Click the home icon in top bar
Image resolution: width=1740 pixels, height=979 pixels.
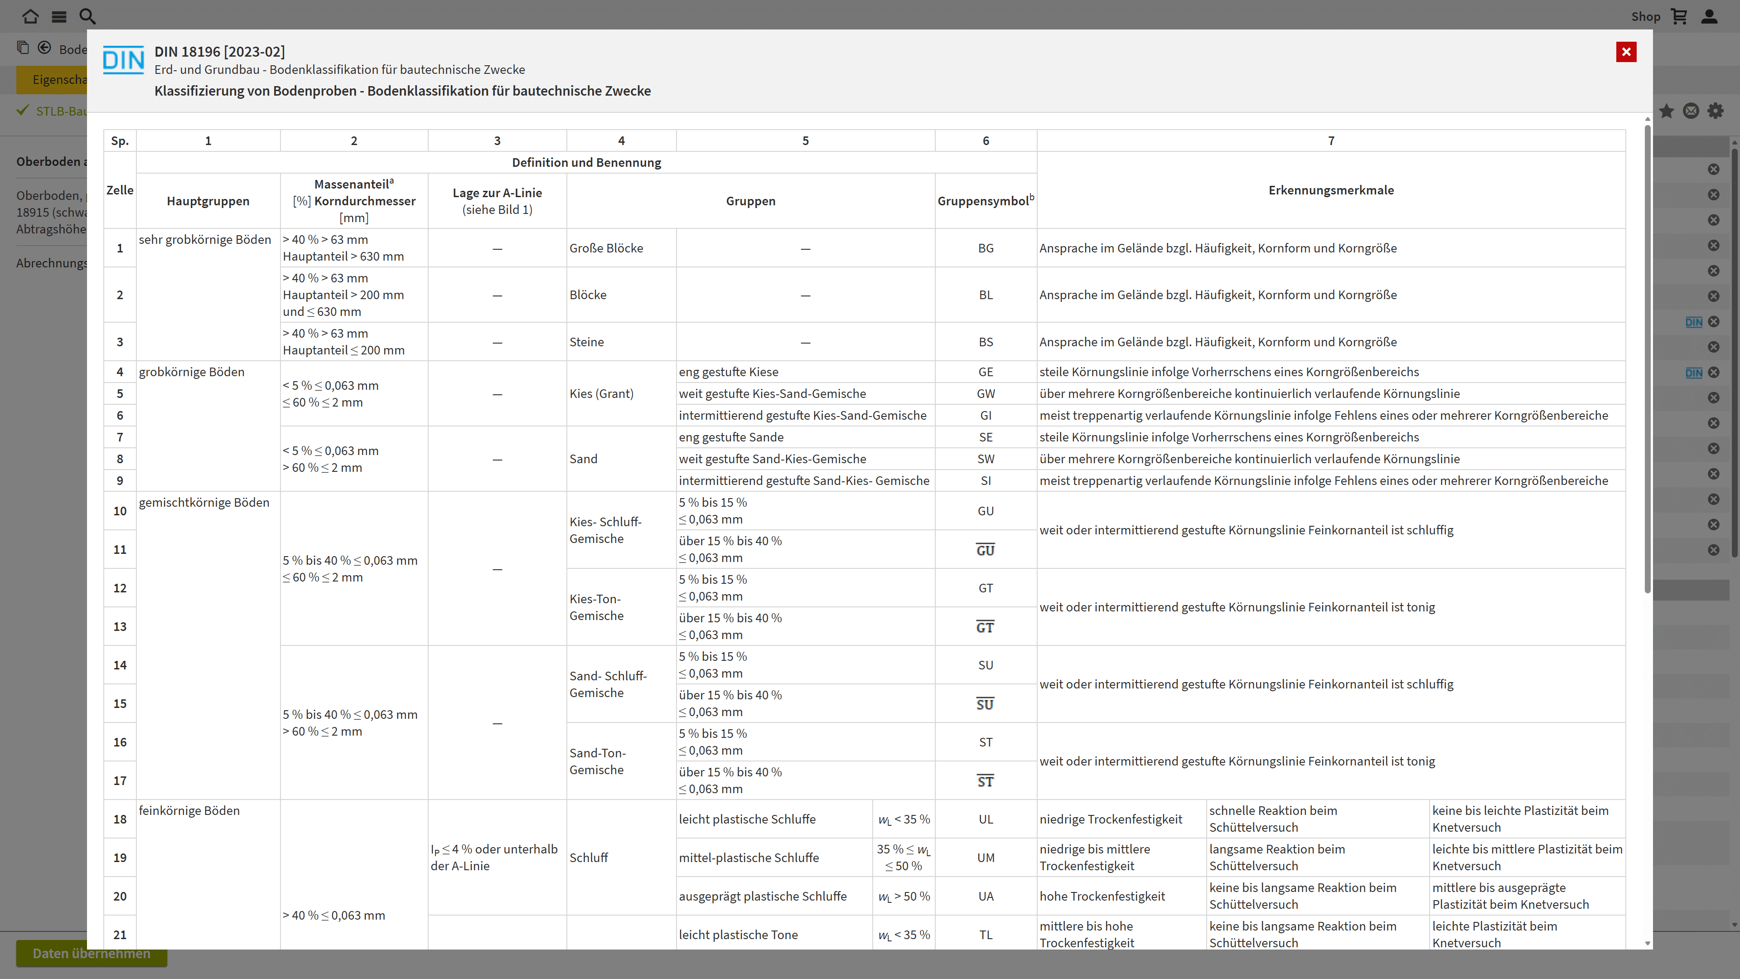pos(30,16)
